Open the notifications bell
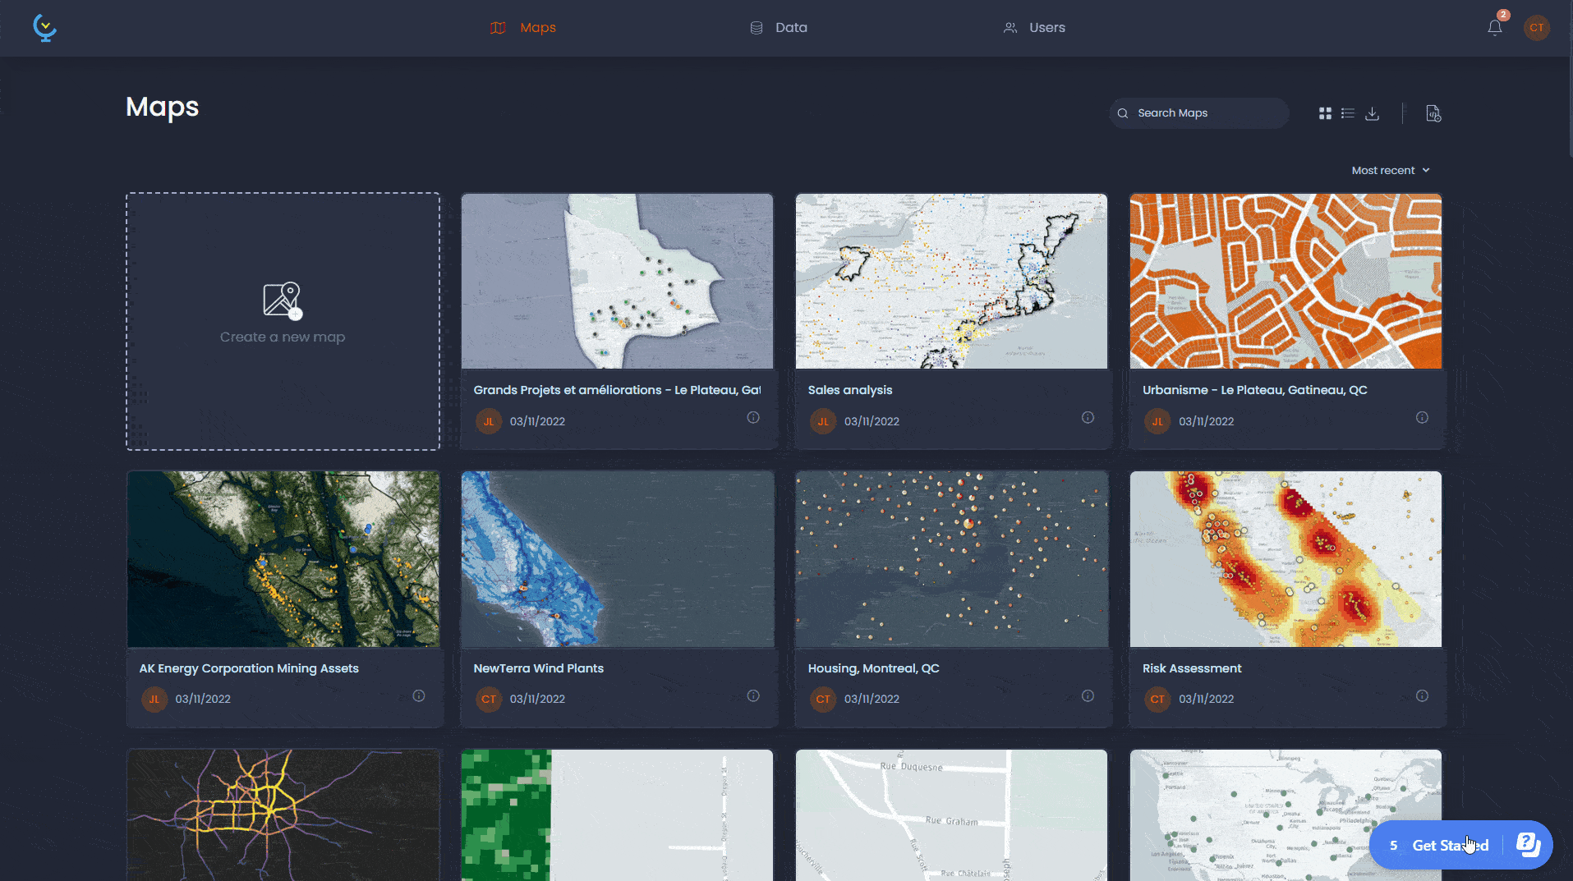This screenshot has height=881, width=1573. (1494, 28)
